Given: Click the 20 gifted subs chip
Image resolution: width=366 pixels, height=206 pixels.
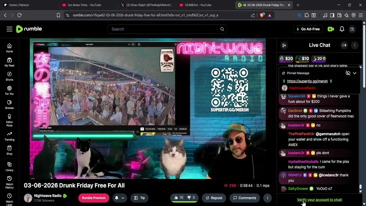Looking at the screenshot, I should 319,59.
